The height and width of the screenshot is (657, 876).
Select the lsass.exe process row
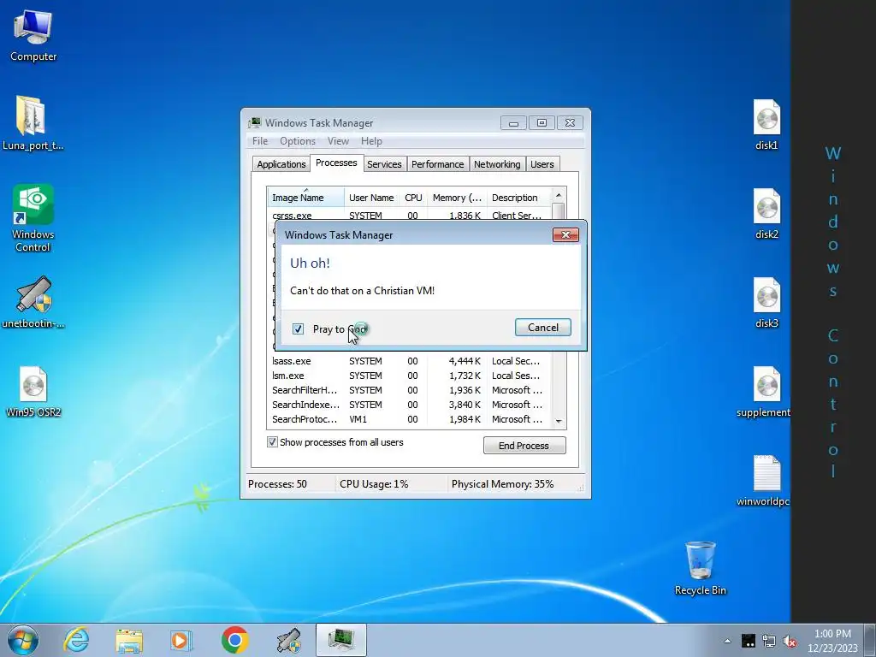409,361
